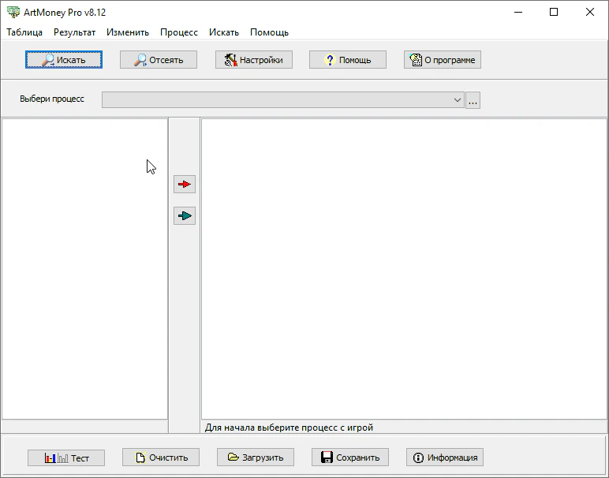The image size is (609, 478).
Task: Open the Изменить menu
Action: [x=128, y=32]
